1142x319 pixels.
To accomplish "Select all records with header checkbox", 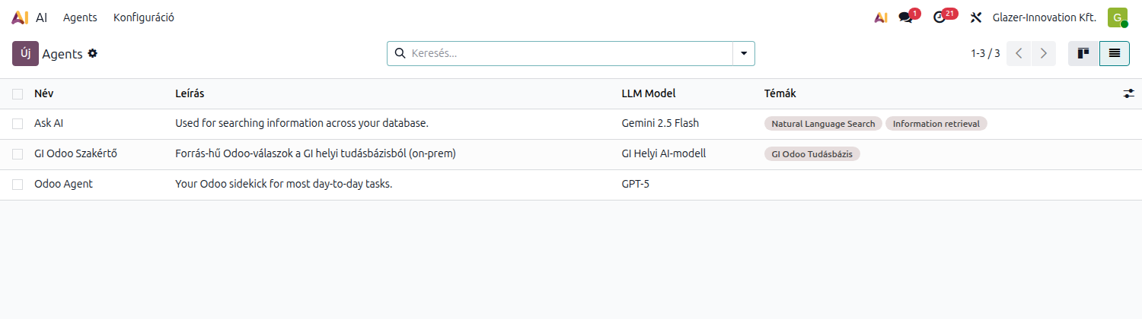I will tap(18, 93).
